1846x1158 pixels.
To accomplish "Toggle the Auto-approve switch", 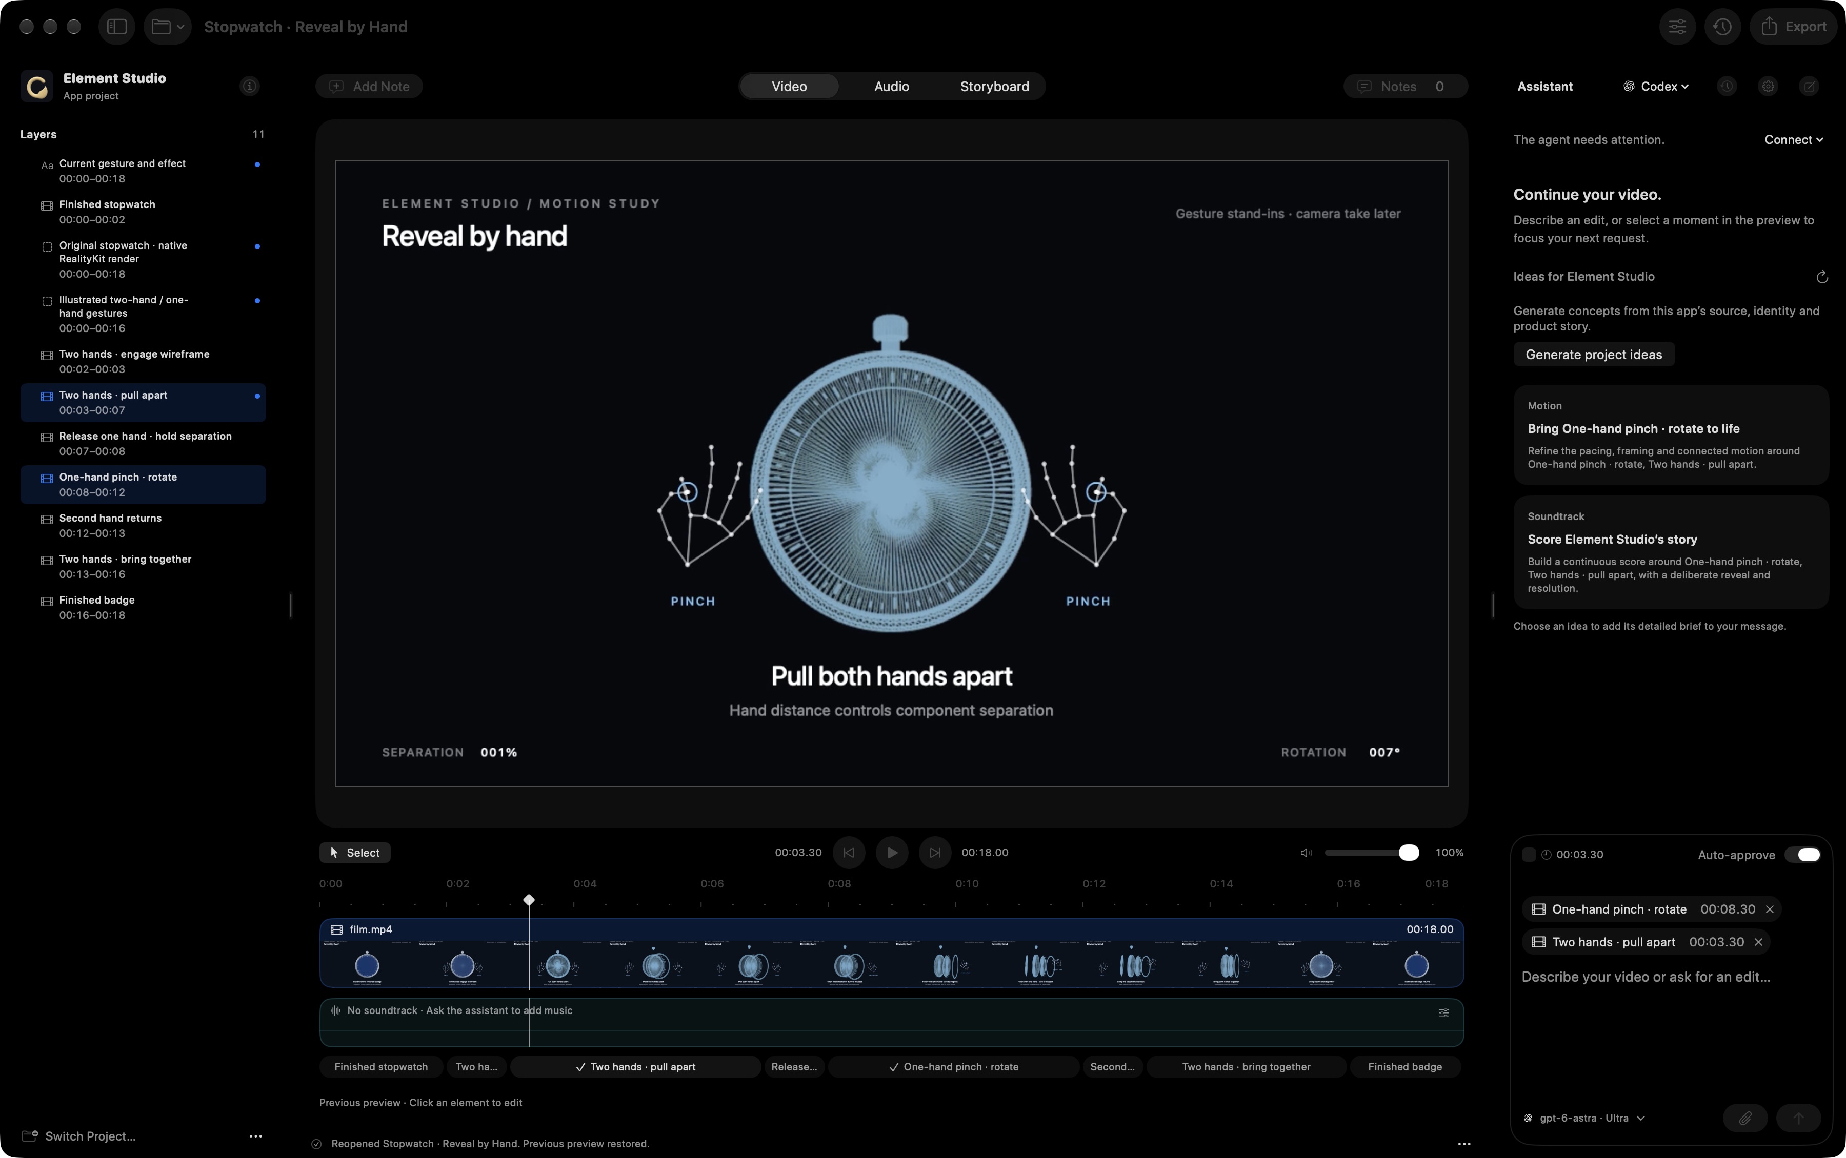I will tap(1802, 855).
